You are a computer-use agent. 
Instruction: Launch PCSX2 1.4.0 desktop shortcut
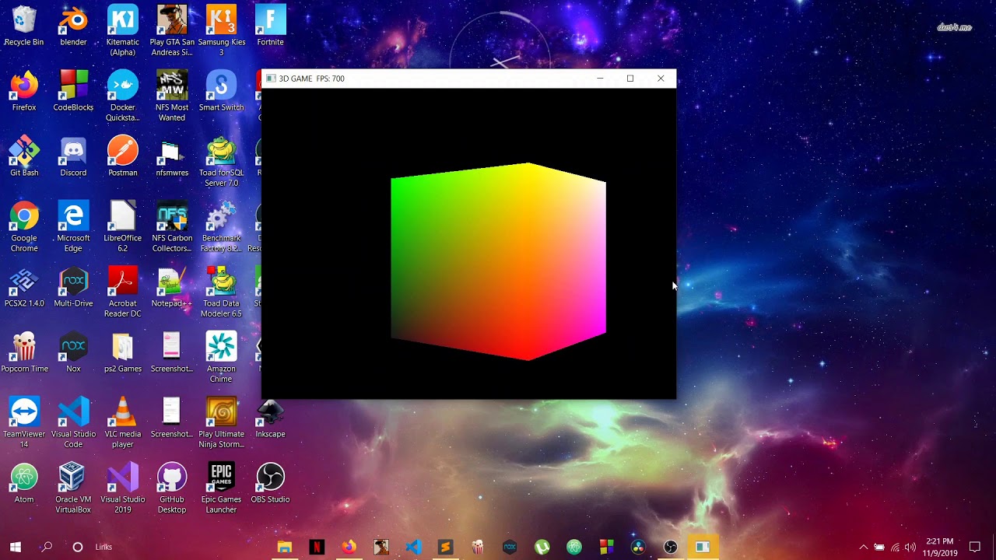tap(24, 287)
